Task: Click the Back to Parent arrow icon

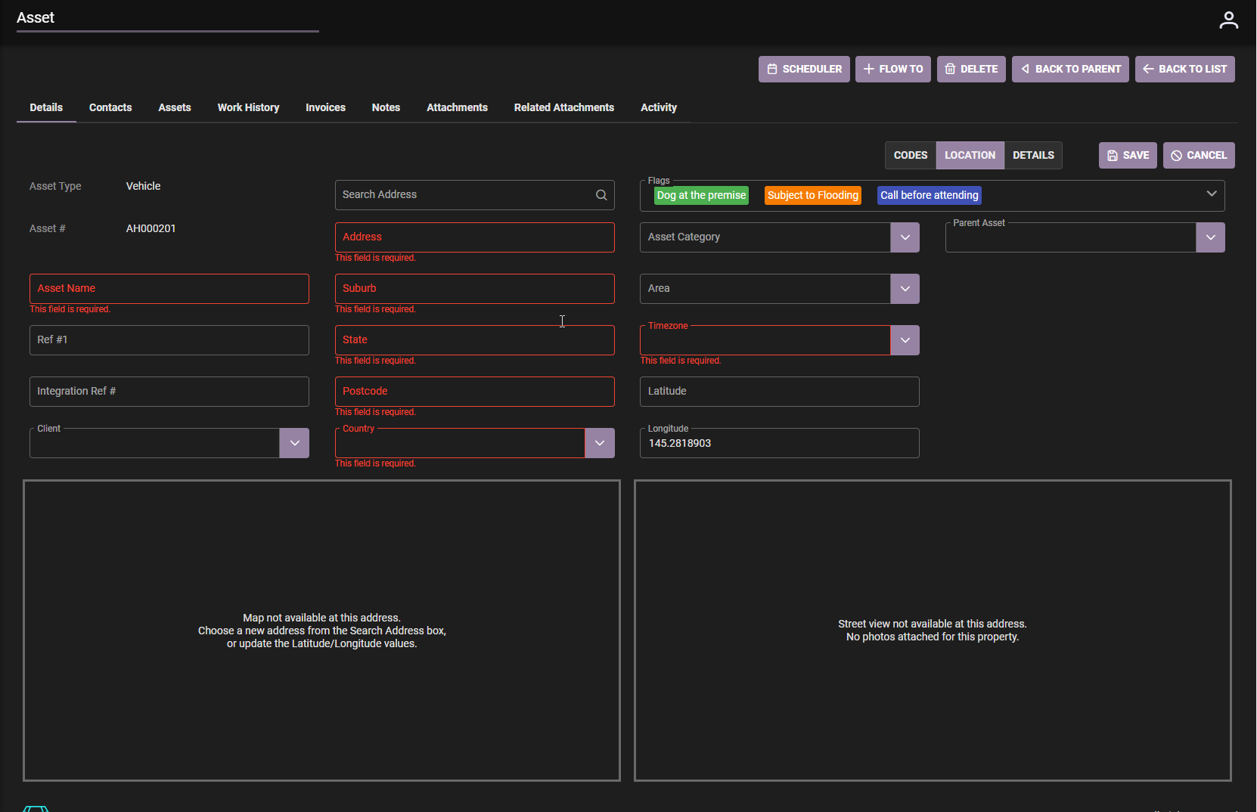Action: (1023, 69)
